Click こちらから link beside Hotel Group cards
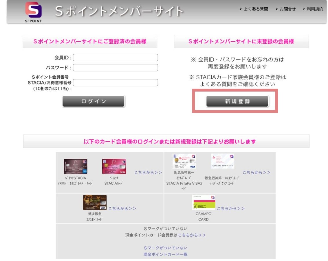 [256, 172]
